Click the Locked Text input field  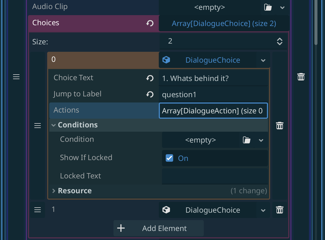[215, 176]
